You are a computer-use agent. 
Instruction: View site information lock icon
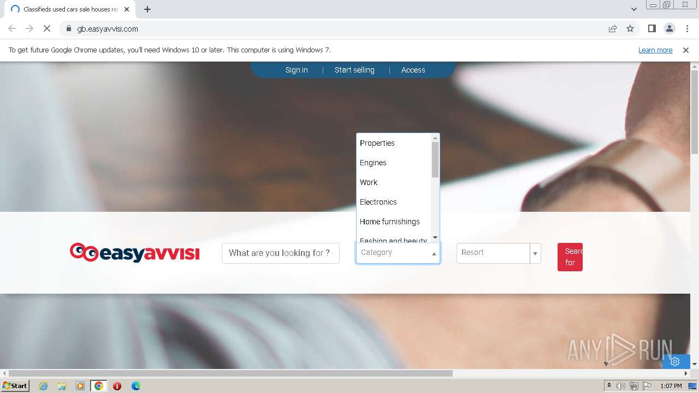(x=69, y=28)
